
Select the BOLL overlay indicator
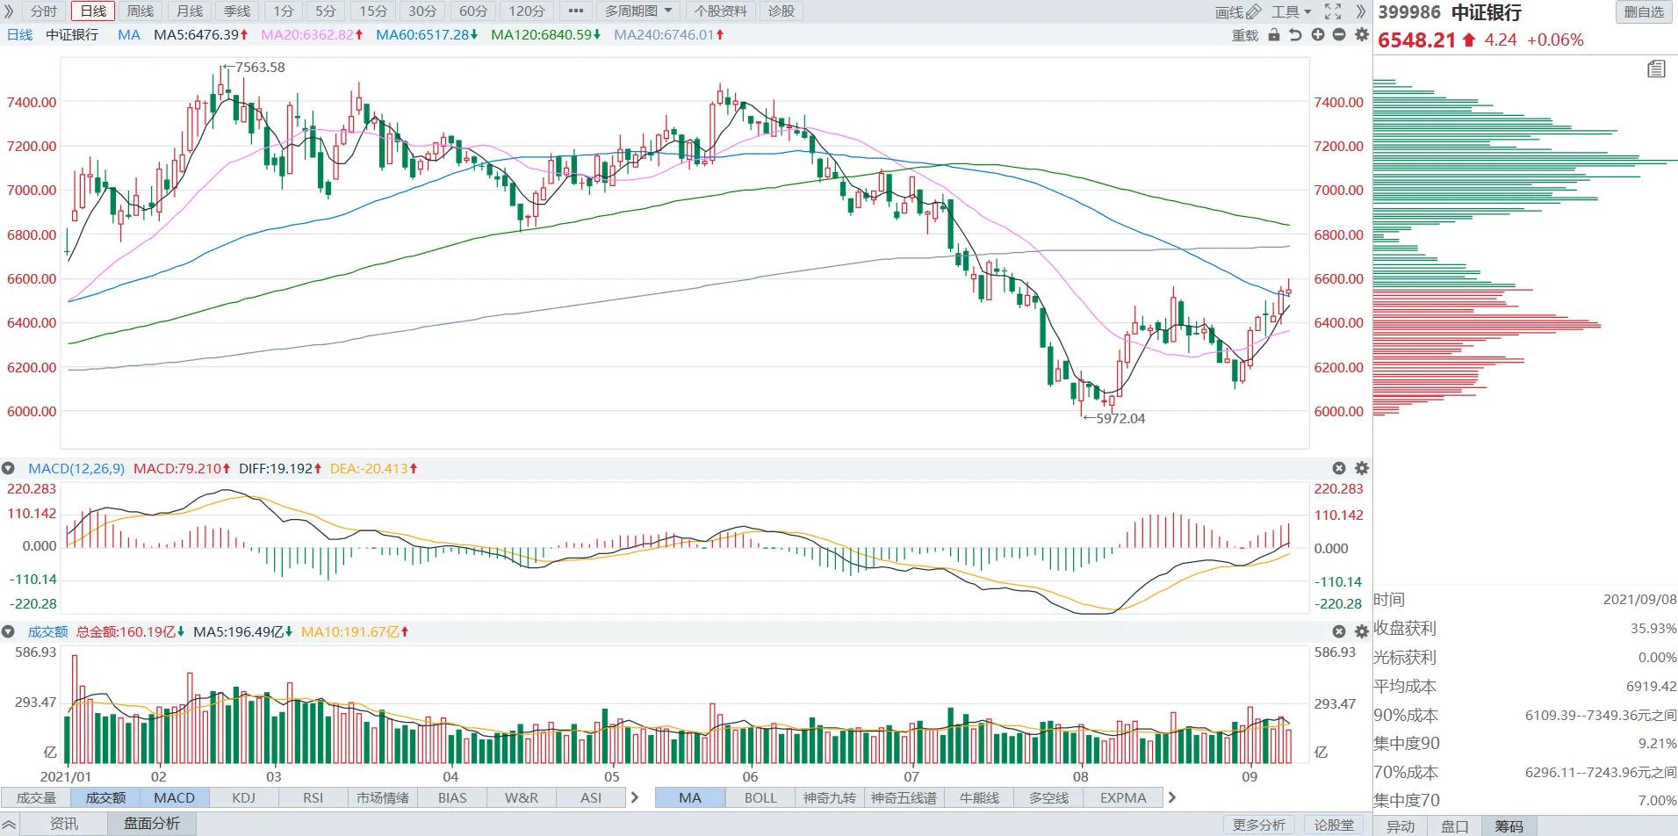(760, 797)
